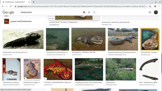Viewport: 162px width, 91px height.
Task: Open the deviantart.com source link
Action: [107, 25]
